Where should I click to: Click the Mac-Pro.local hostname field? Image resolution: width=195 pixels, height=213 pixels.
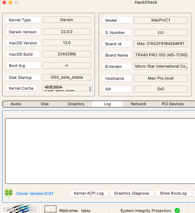pos(161,78)
